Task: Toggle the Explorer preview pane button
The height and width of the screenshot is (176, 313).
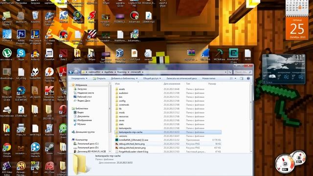Action: (x=242, y=78)
